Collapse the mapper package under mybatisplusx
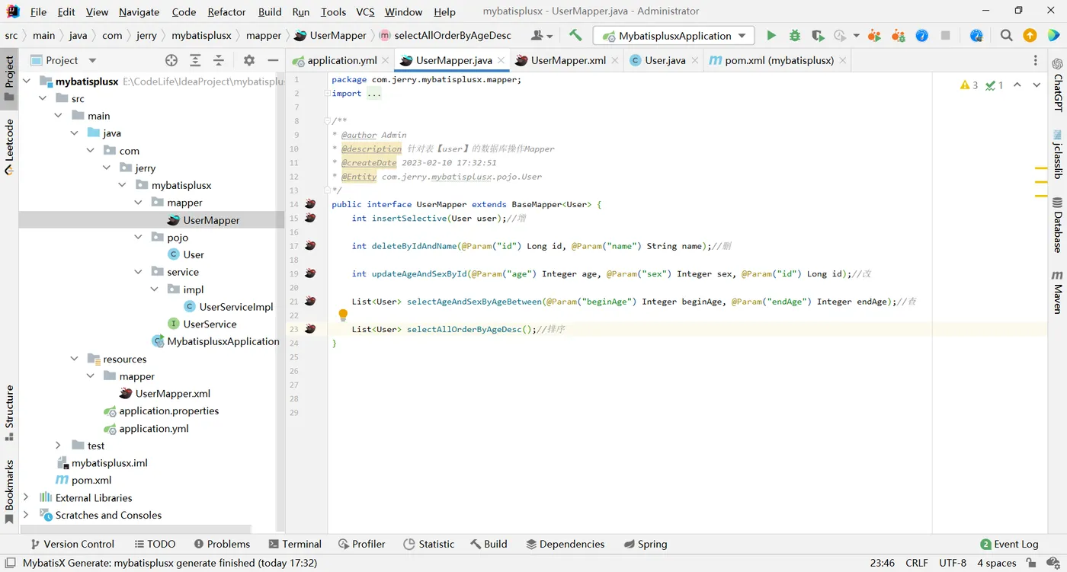Screen dimensions: 1067x572 click(138, 202)
